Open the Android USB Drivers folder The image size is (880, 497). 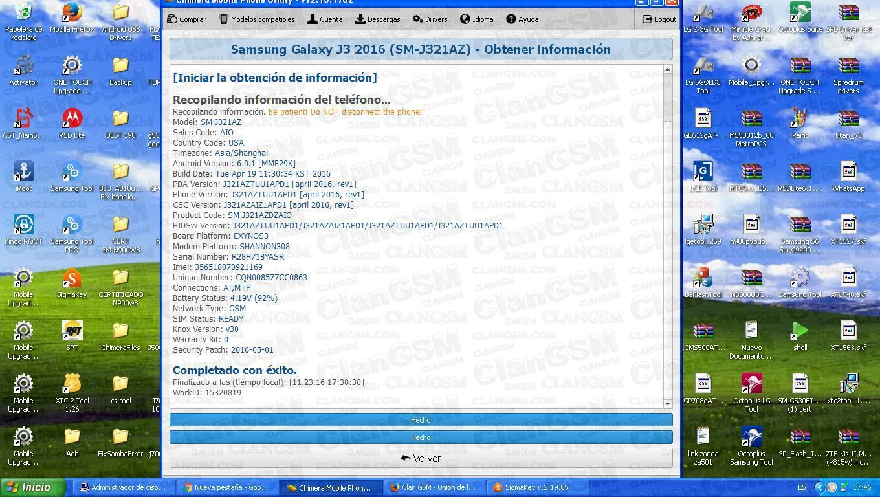(120, 21)
